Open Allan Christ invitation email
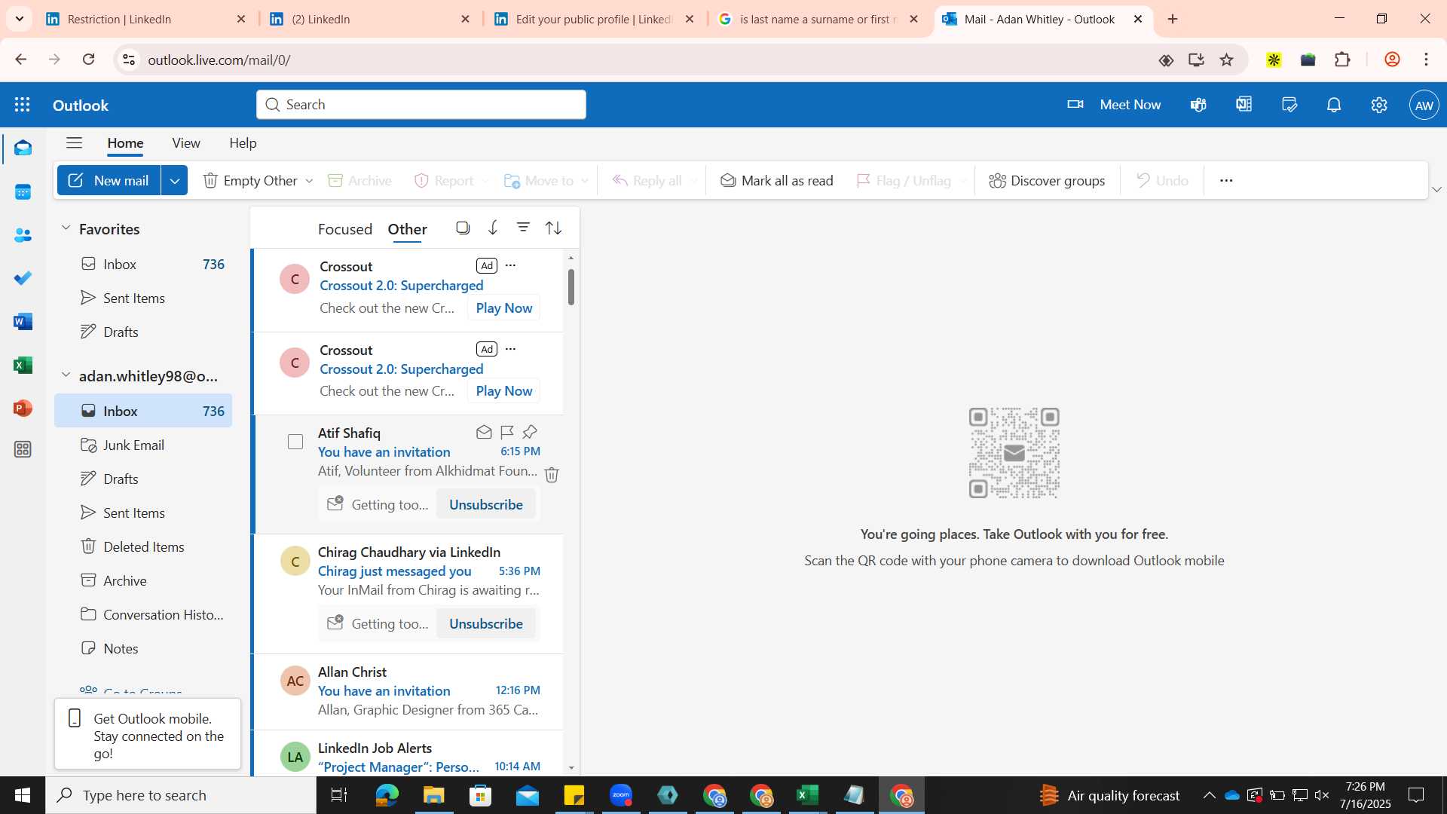Viewport: 1447px width, 814px height. coord(408,691)
